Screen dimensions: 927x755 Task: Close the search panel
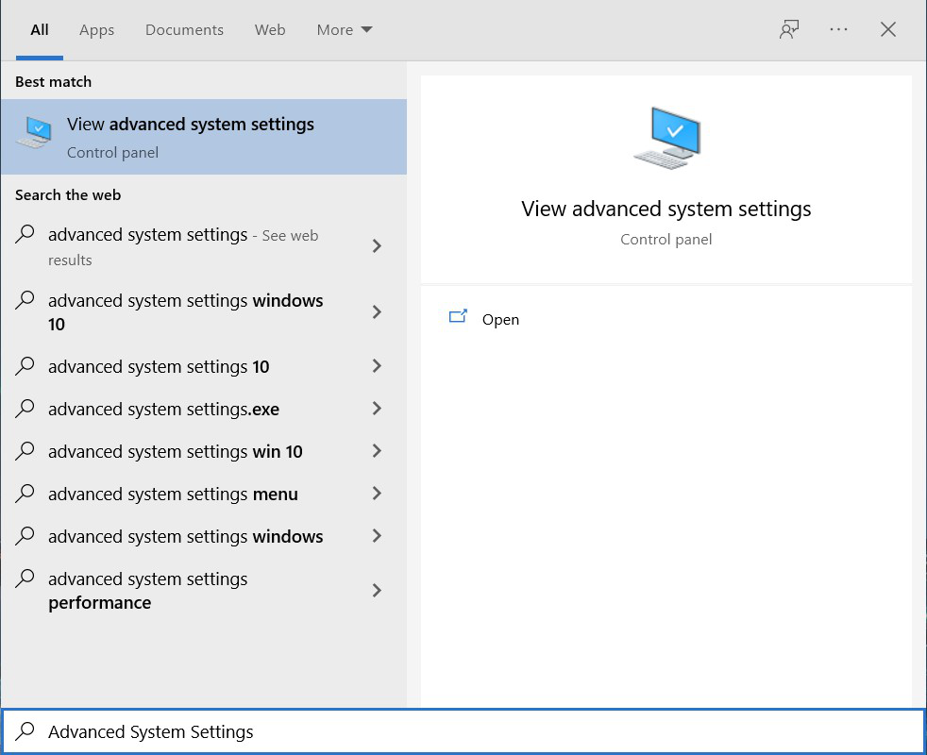pyautogui.click(x=887, y=29)
